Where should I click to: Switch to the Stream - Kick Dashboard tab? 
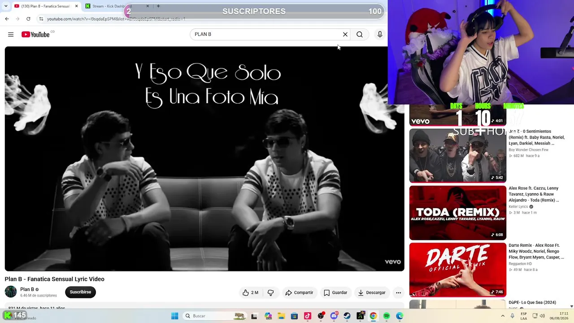[117, 6]
